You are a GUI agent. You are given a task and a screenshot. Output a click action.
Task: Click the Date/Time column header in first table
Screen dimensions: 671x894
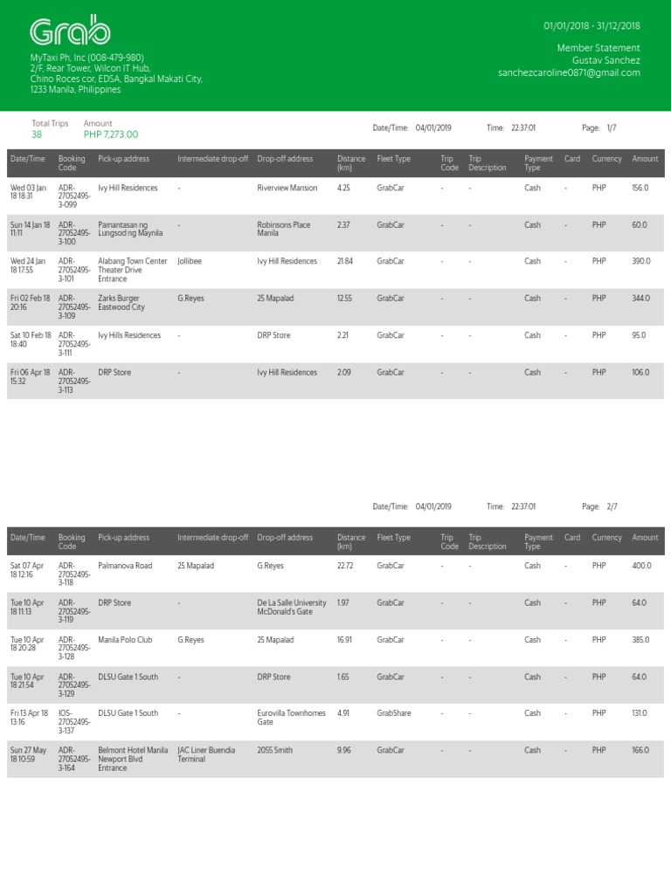[x=27, y=159]
